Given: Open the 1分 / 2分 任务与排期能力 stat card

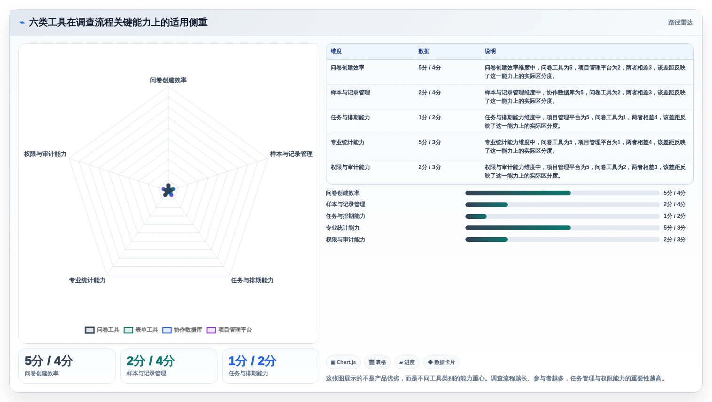Looking at the screenshot, I should pyautogui.click(x=271, y=366).
